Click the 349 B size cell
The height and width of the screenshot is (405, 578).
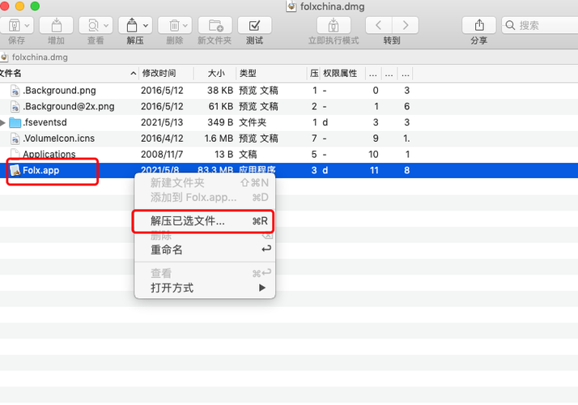click(x=220, y=122)
